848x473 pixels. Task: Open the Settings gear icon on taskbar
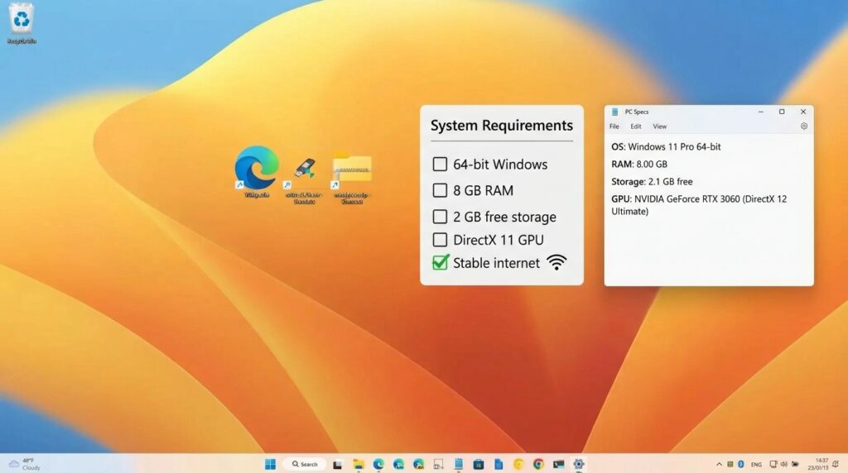coord(579,464)
